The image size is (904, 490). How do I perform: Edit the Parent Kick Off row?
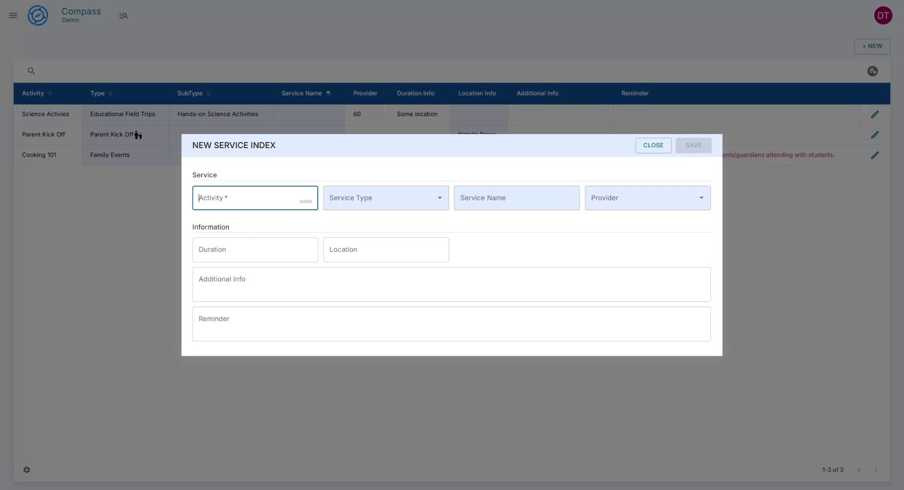point(875,134)
